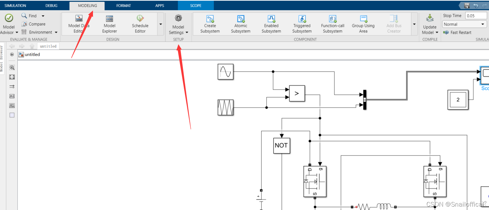Select the Repeating Sequence triangle block

[225, 108]
